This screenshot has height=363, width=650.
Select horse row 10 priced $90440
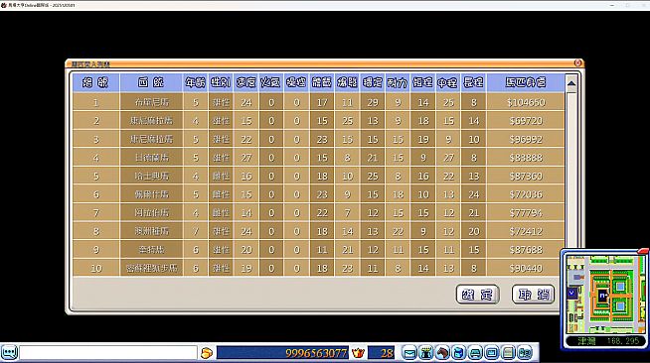[x=318, y=268]
